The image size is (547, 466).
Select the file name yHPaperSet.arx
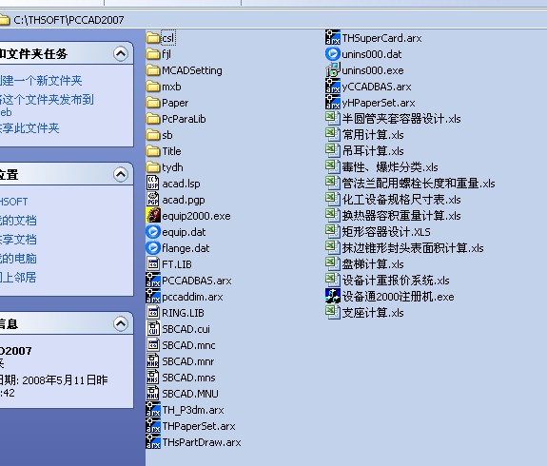tap(379, 103)
